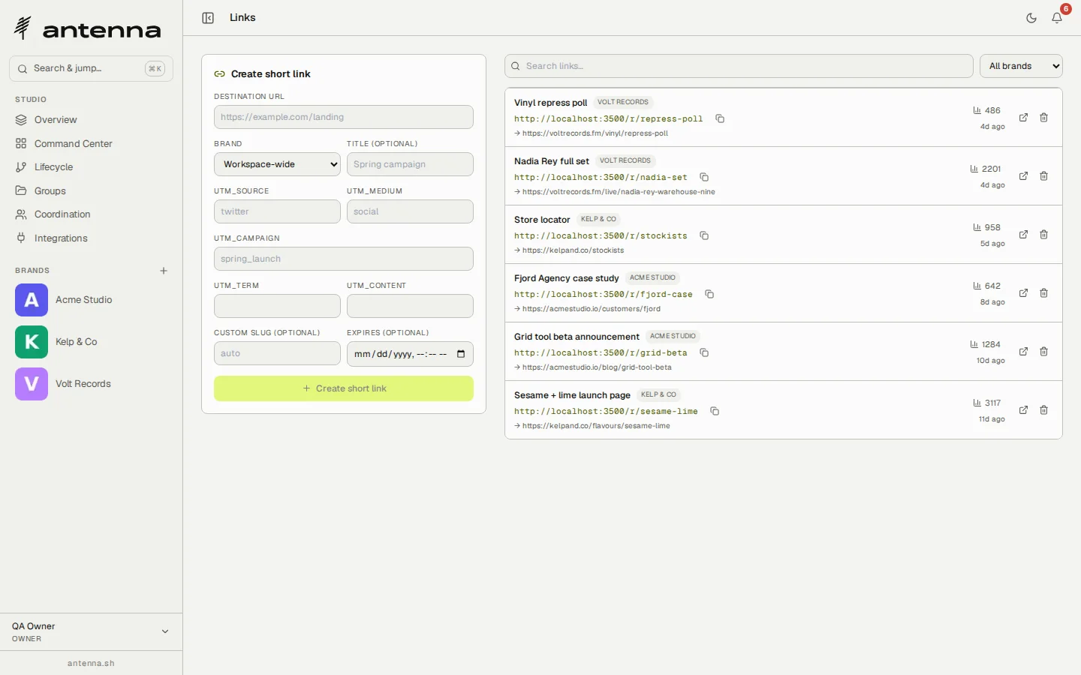Click the antenna logo

87,29
